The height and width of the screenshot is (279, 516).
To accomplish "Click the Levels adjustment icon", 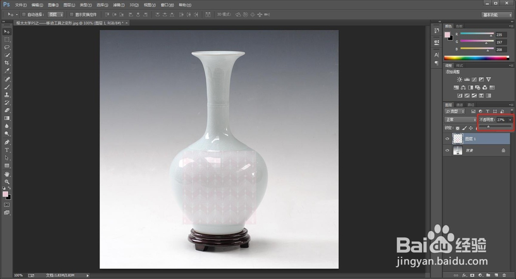I will pos(466,79).
